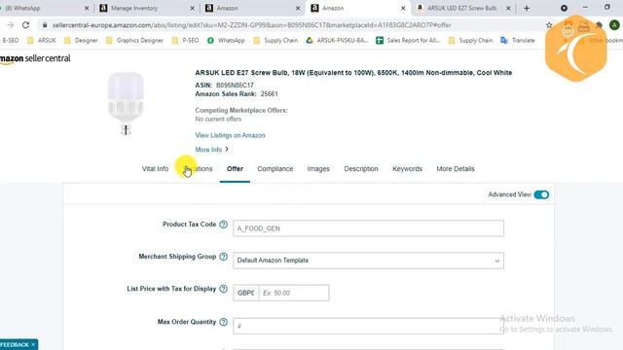Click the ARSUK LED E27 product title
This screenshot has height=350, width=623.
point(353,73)
